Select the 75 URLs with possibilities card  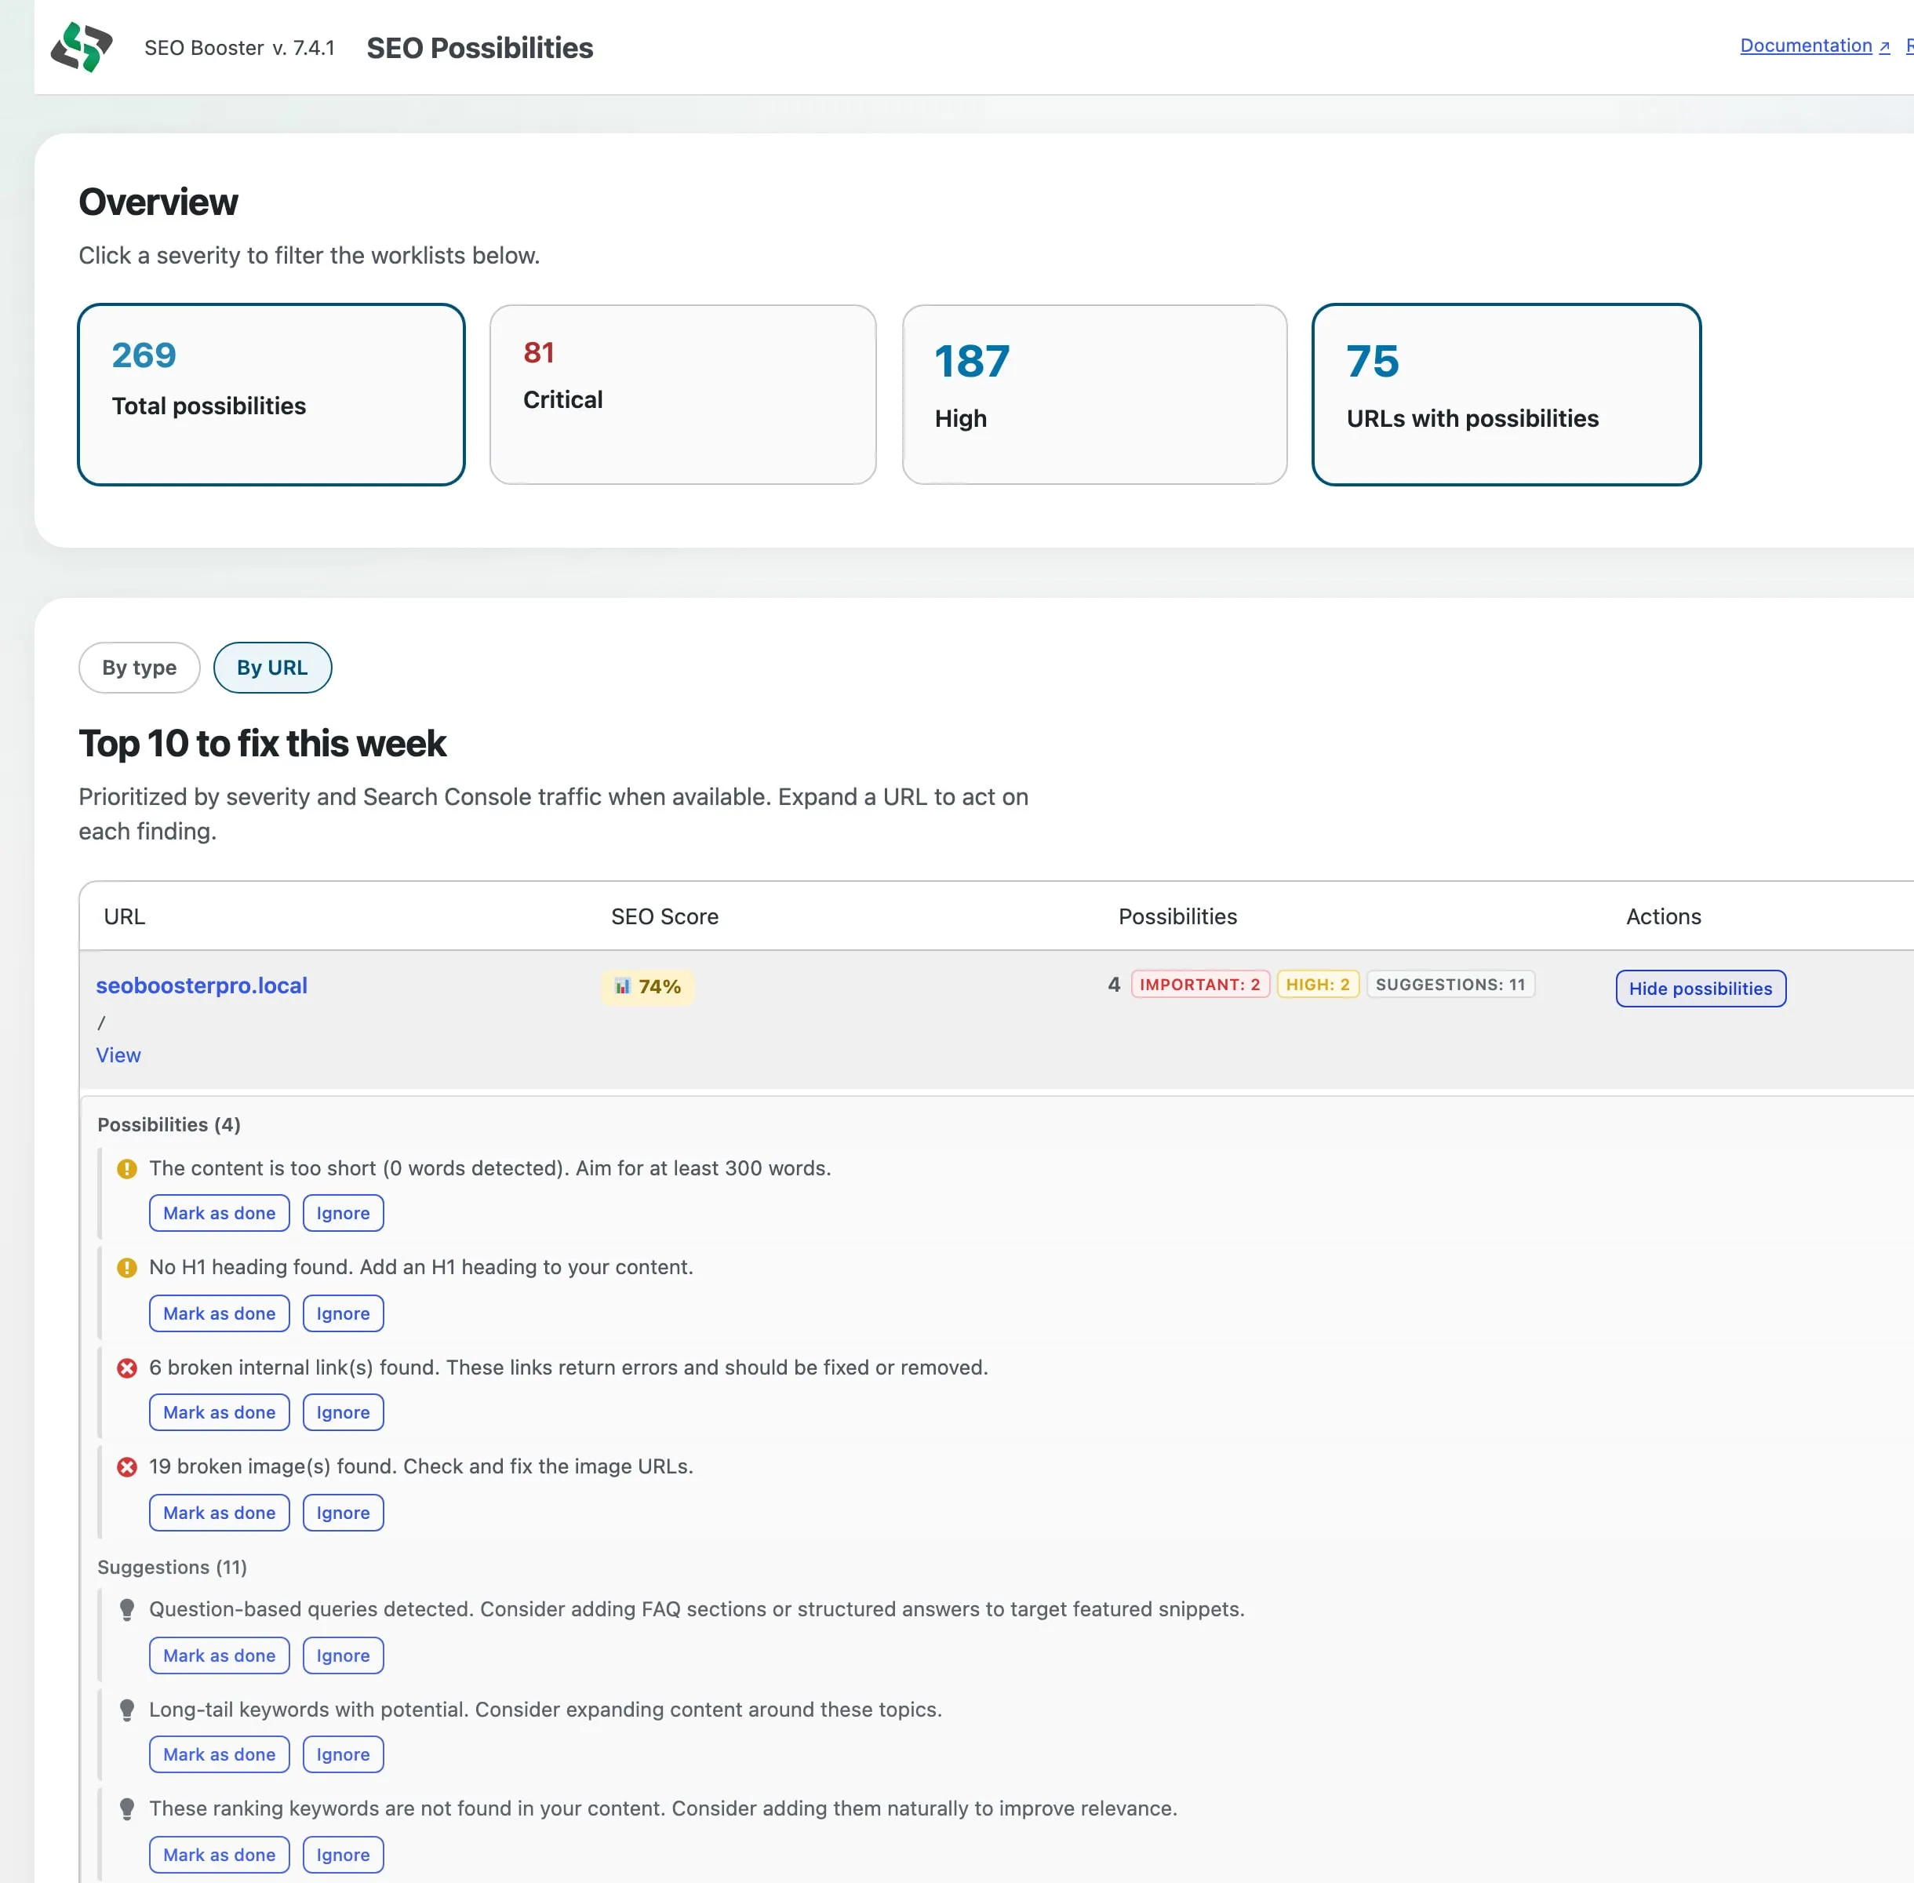[x=1507, y=395]
